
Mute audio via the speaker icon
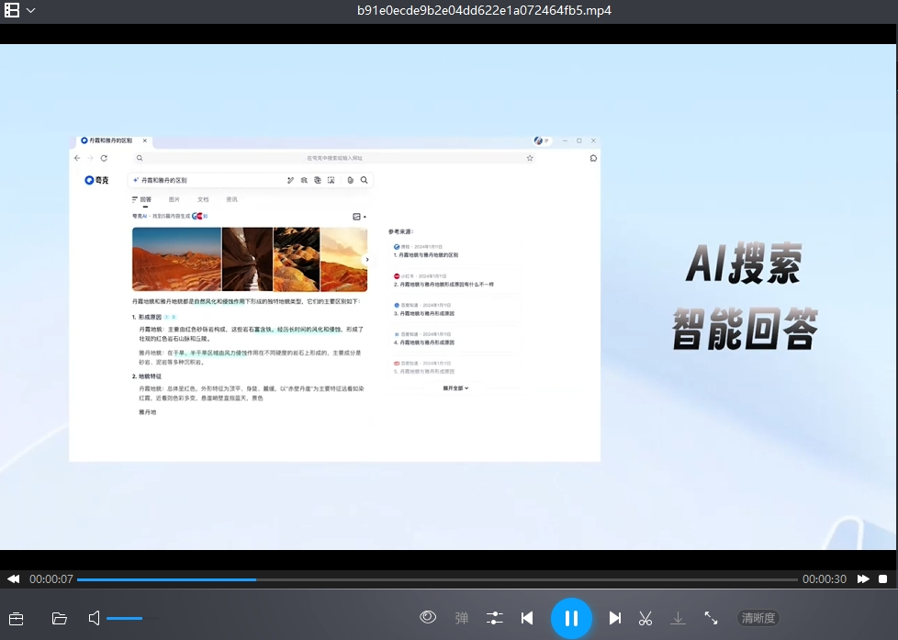click(93, 618)
